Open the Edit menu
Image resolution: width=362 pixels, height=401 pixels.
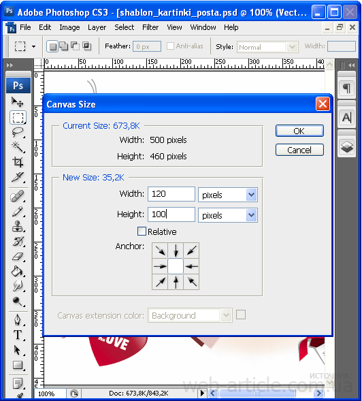click(45, 27)
